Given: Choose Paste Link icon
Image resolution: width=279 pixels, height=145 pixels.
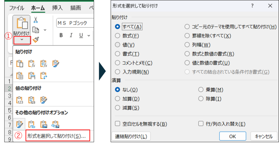Looking at the screenshot, I should [32, 124].
